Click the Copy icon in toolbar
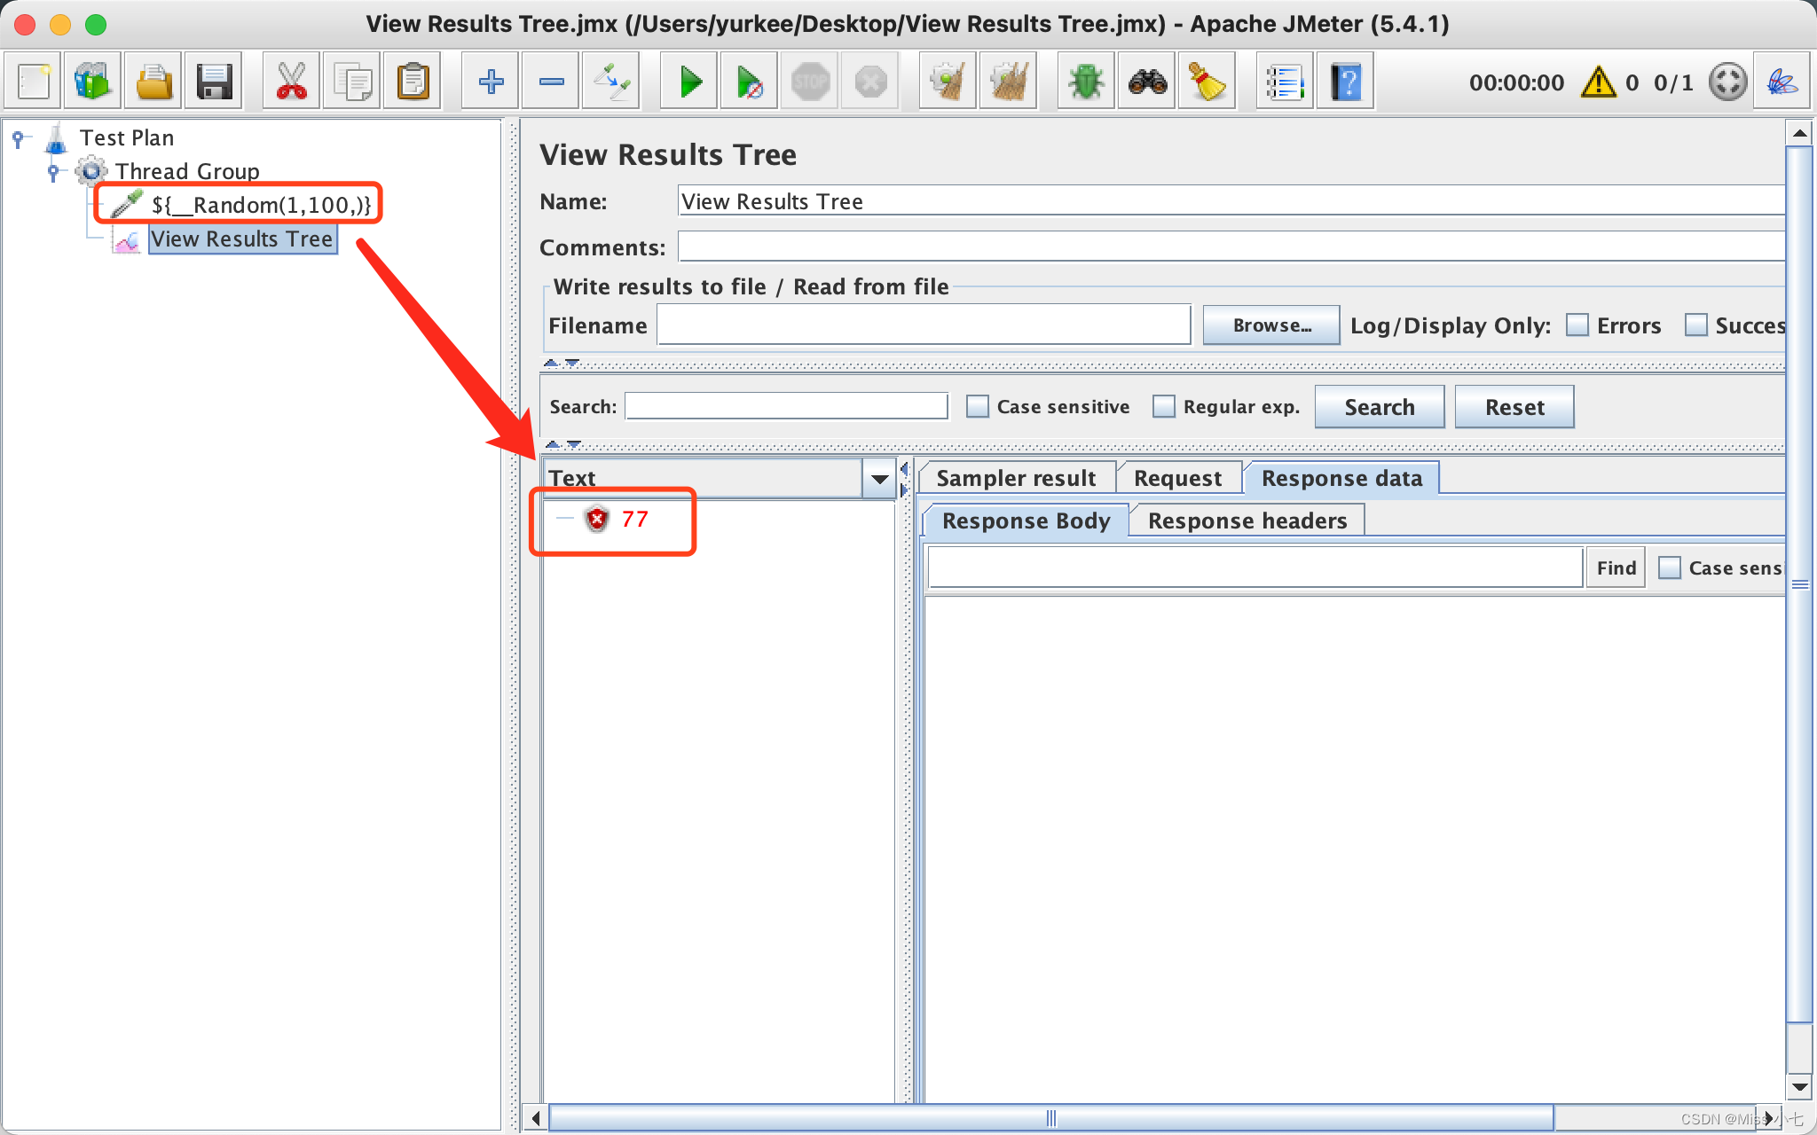The width and height of the screenshot is (1817, 1135). [352, 82]
